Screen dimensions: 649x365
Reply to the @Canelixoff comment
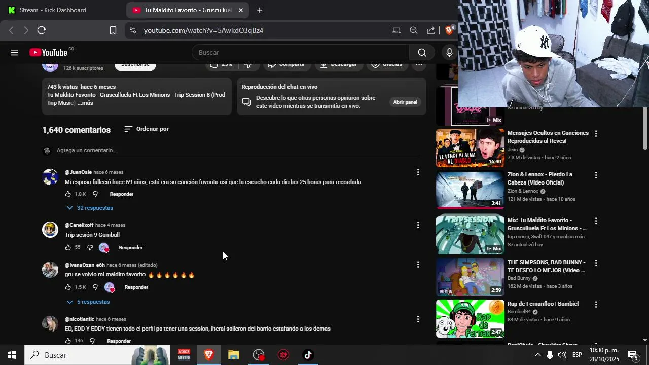coord(131,247)
